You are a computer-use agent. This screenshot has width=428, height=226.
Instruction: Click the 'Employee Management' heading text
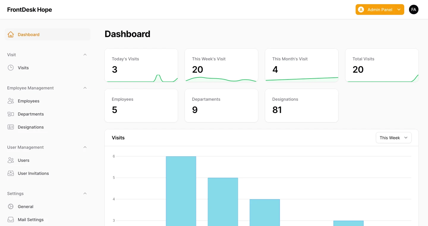point(30,88)
